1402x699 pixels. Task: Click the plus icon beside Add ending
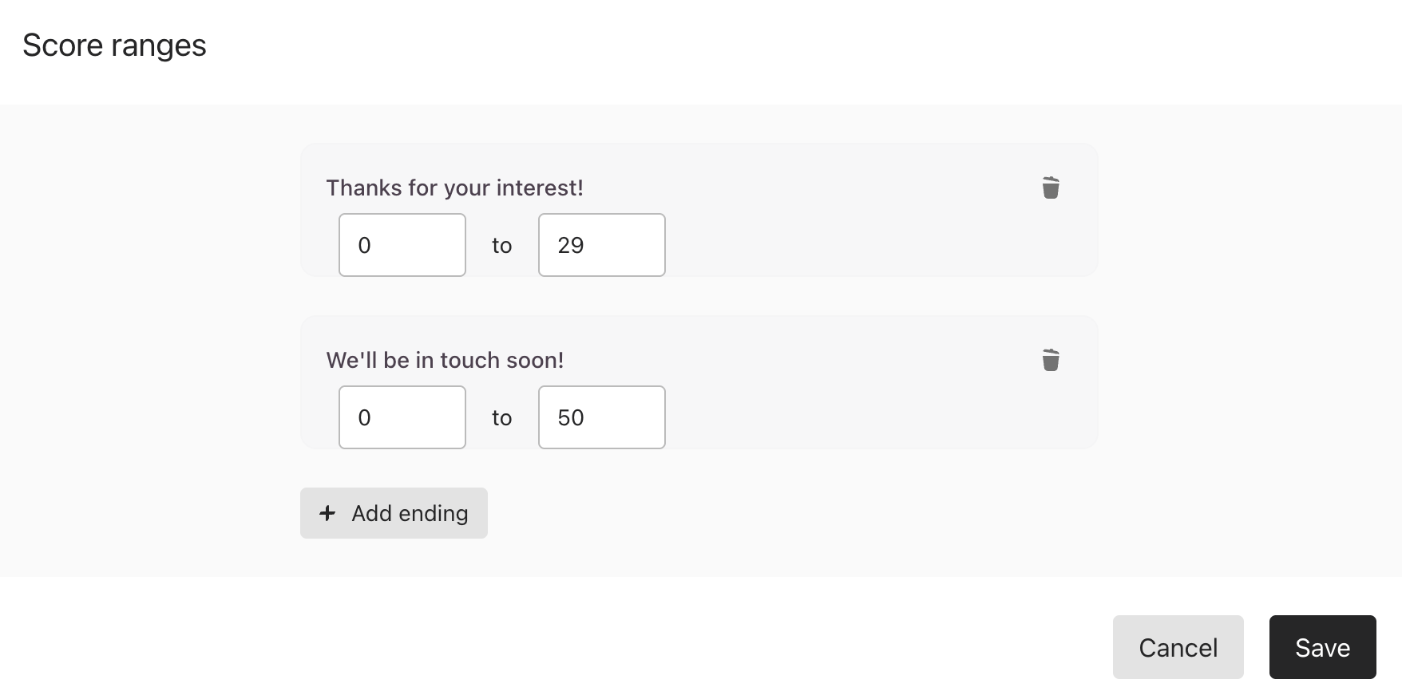[x=327, y=513]
